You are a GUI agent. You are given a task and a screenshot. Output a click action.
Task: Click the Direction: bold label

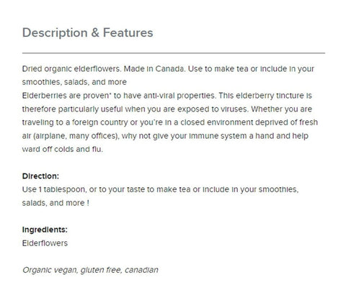(40, 176)
